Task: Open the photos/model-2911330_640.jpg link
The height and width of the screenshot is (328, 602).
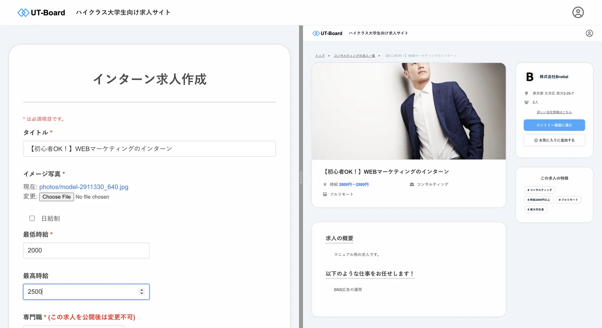Action: (x=84, y=187)
